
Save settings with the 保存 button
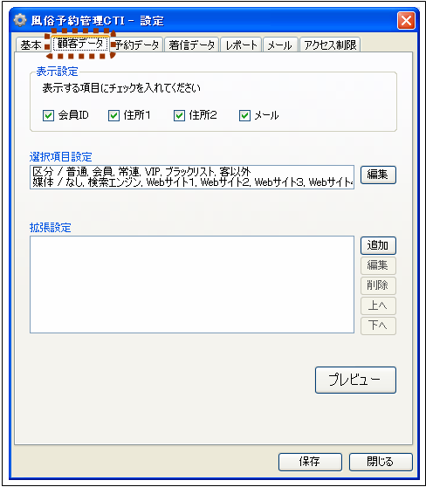pos(310,462)
